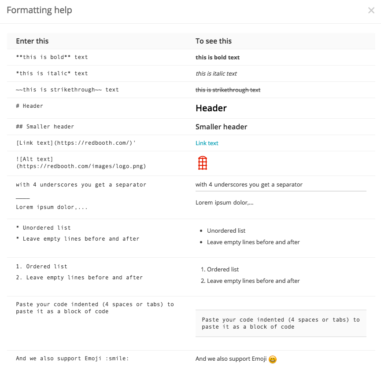Click the gray rendered code block
Viewport: 381px width, 377px height.
point(281,323)
